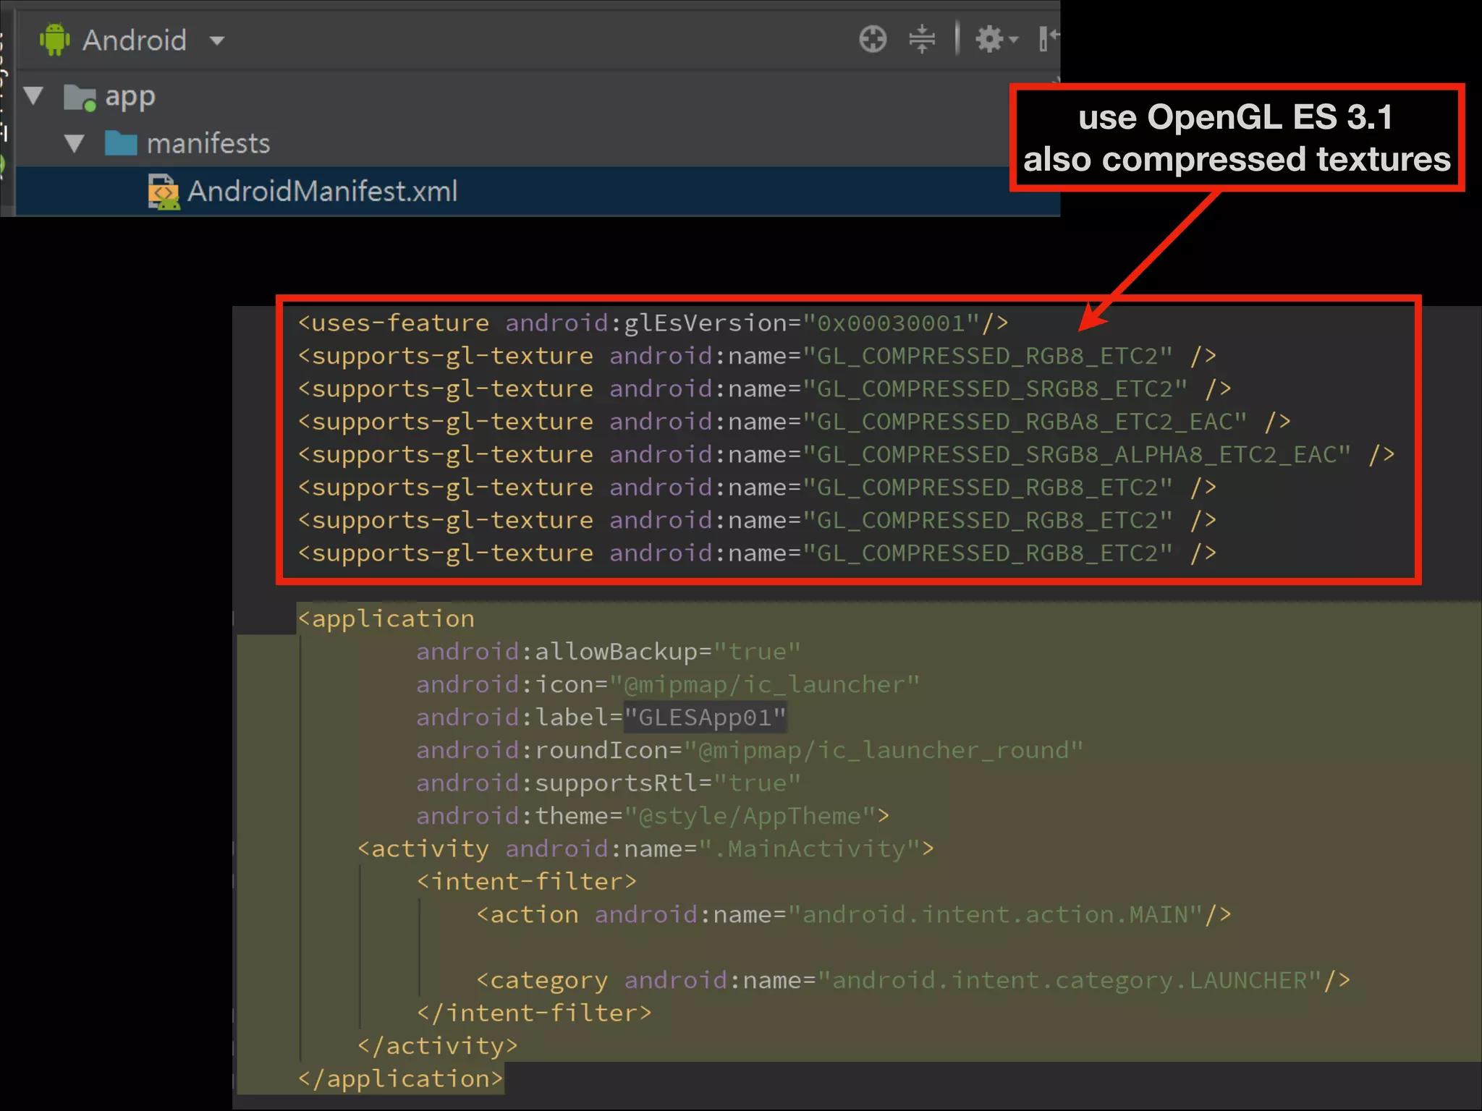This screenshot has width=1482, height=1111.
Task: Click the opening intent-filter tag
Action: tap(527, 882)
